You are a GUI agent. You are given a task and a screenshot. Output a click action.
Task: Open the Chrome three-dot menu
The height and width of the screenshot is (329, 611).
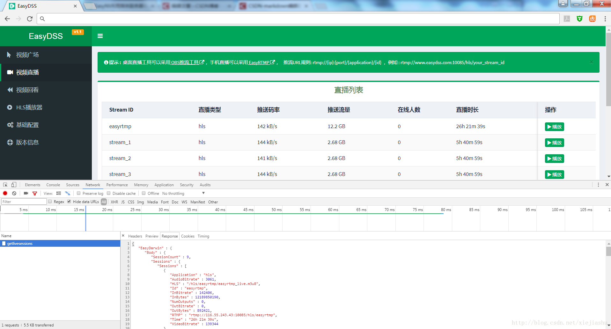click(605, 19)
